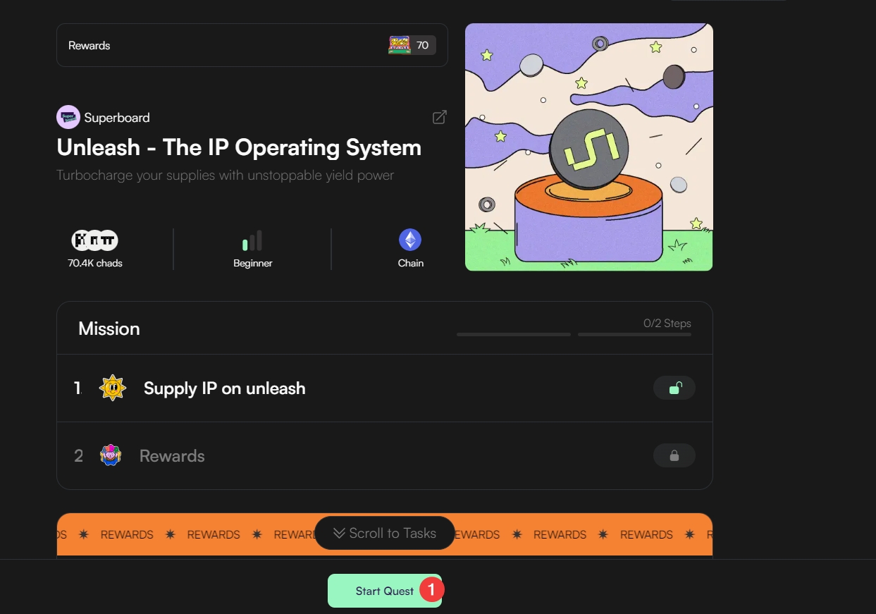The height and width of the screenshot is (614, 876).
Task: Click the mascot icon beside Rewards step
Action: tap(111, 455)
